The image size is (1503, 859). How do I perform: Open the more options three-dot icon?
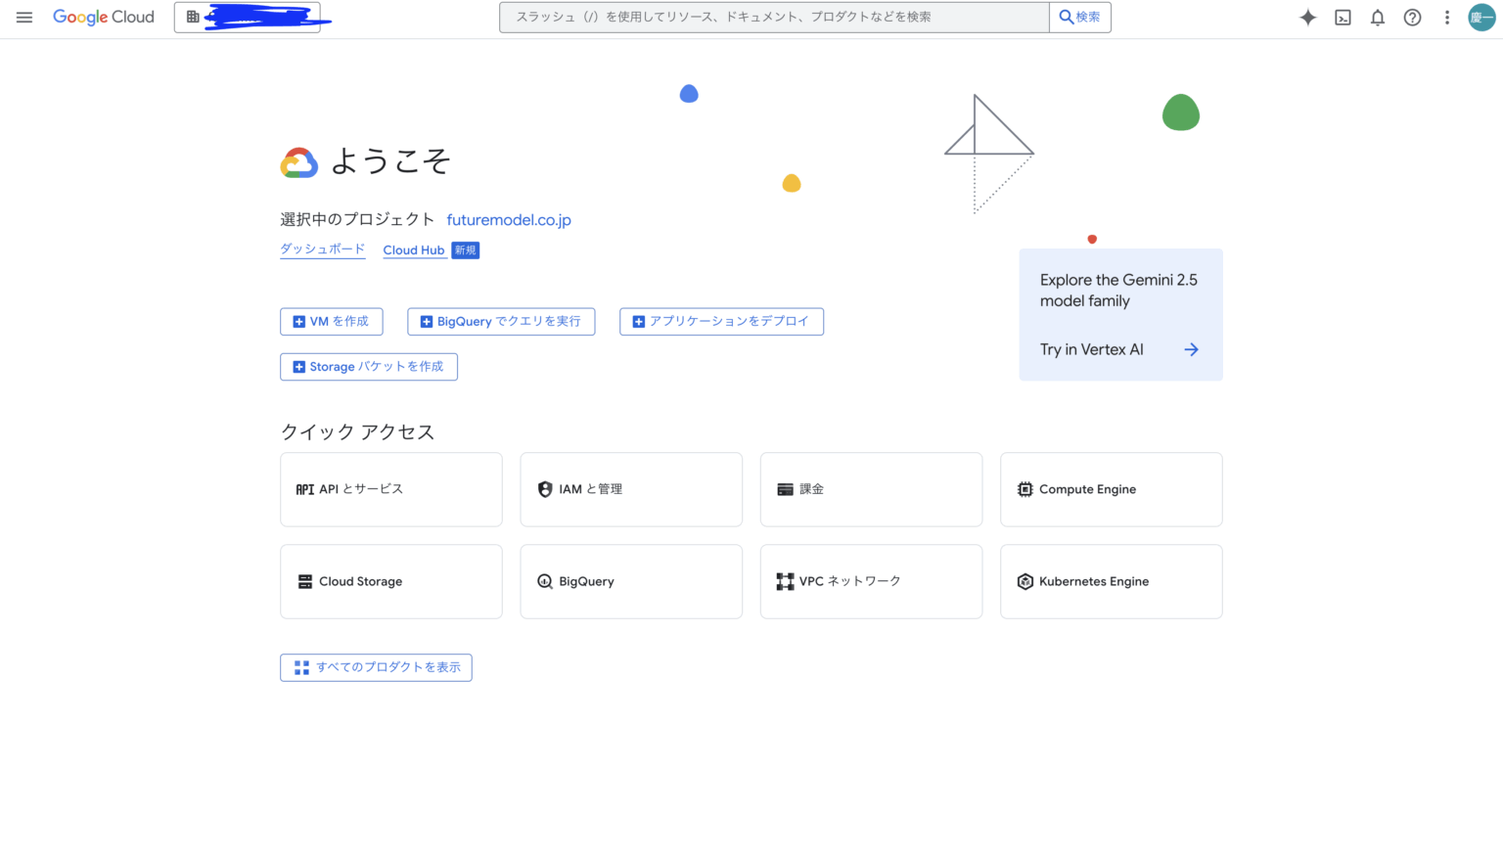click(1447, 17)
